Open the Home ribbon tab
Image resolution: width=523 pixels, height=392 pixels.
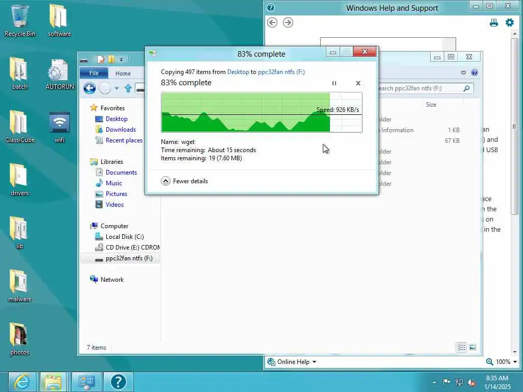[x=123, y=73]
